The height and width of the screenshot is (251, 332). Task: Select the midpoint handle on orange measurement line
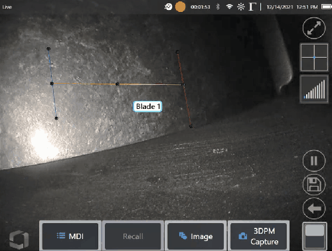point(118,84)
